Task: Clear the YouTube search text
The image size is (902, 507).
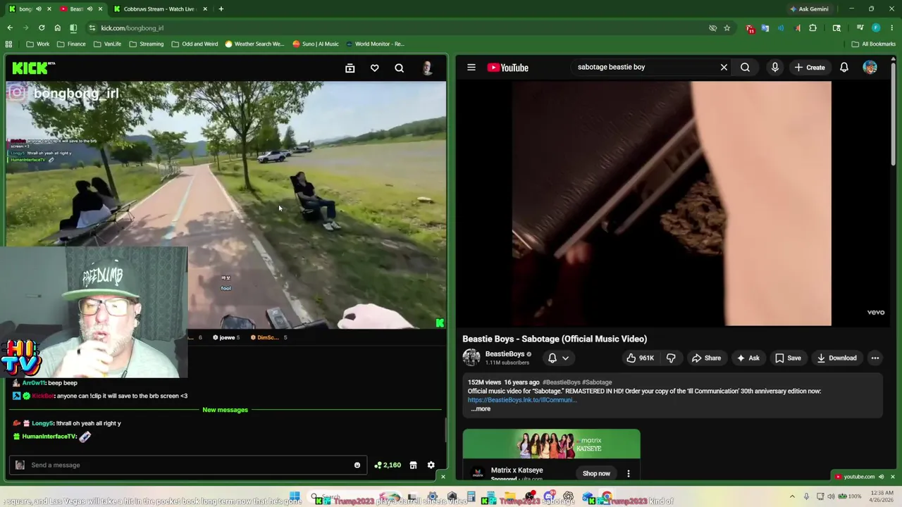Action: point(724,68)
